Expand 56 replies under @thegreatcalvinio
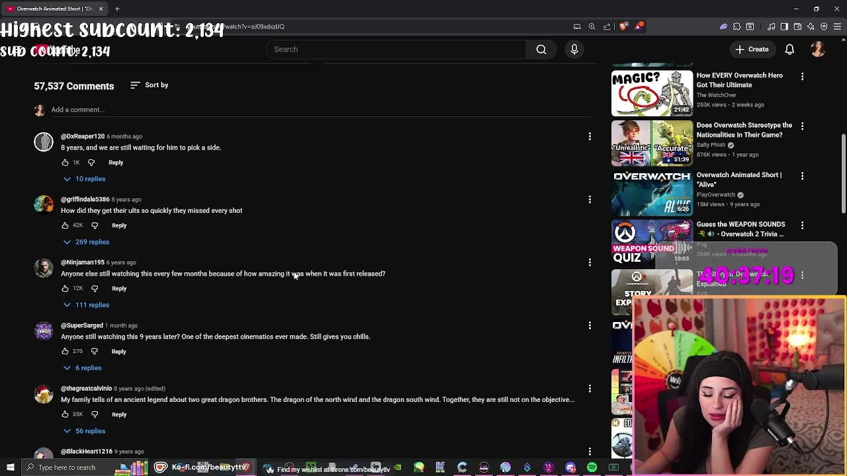This screenshot has height=476, width=847. (x=84, y=431)
